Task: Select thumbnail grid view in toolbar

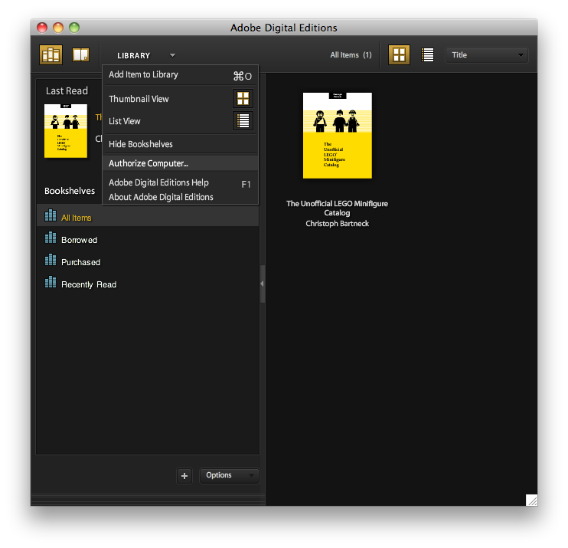Action: point(399,54)
